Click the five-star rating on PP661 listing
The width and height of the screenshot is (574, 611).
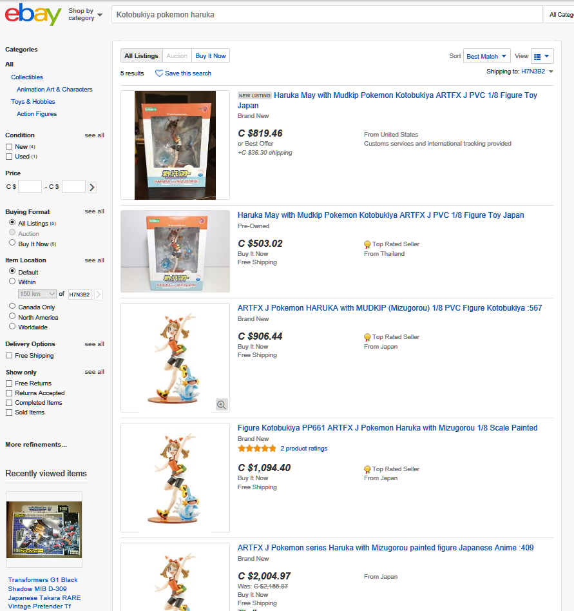[x=257, y=449]
